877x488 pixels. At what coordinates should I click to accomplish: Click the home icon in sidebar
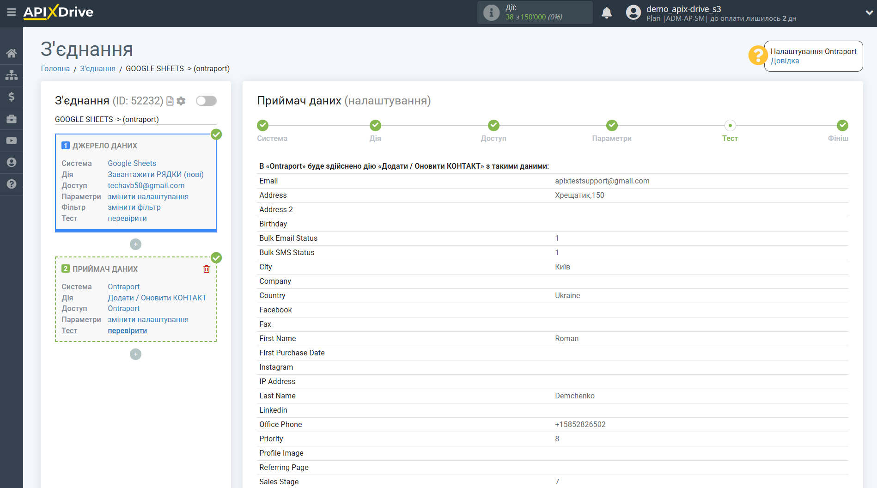12,53
